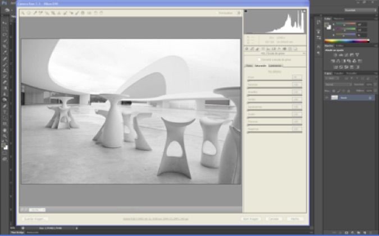Switch to the Luminance tab

click(x=275, y=66)
